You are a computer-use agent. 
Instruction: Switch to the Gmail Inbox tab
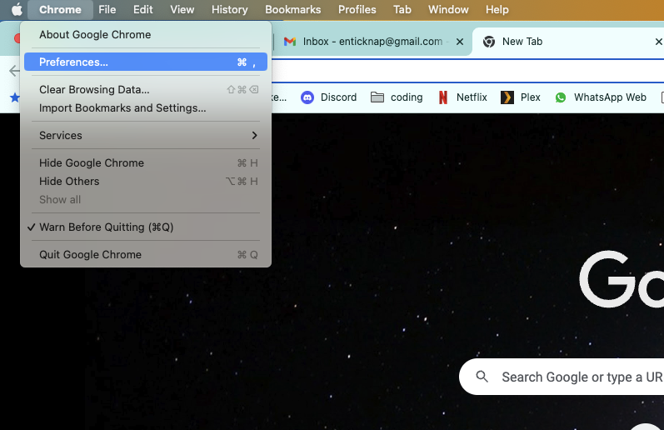click(372, 42)
